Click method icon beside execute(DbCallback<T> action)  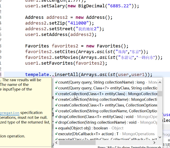pos(56,134)
